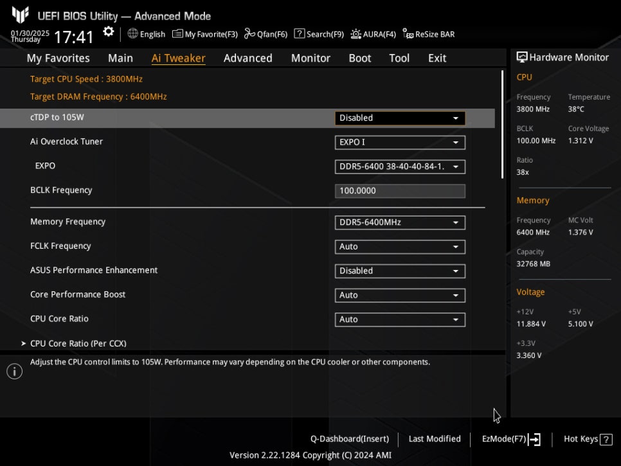Screen dimensions: 621x466
Task: Click BCLK value 100.00 MHz
Action: pyautogui.click(x=536, y=141)
